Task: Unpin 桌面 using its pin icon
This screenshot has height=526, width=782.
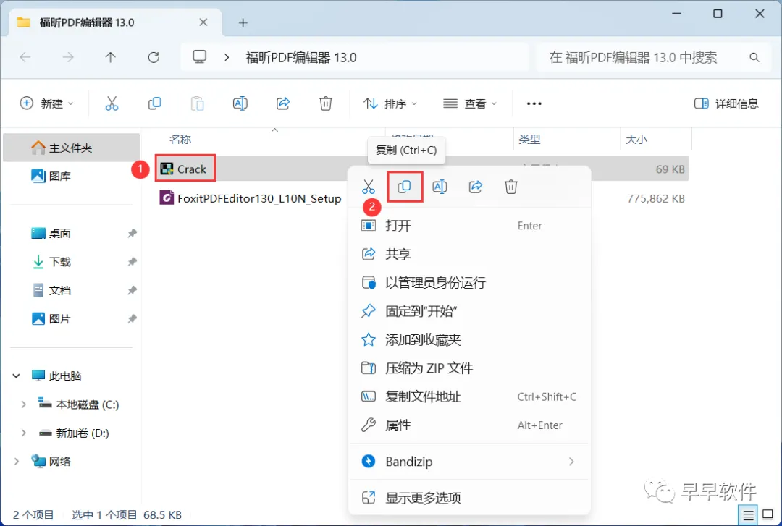Action: (132, 233)
